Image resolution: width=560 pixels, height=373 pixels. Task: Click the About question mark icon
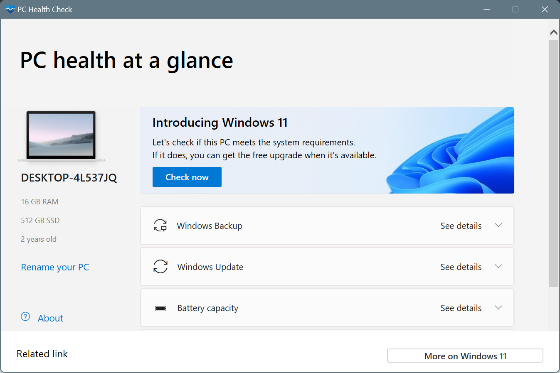[25, 317]
